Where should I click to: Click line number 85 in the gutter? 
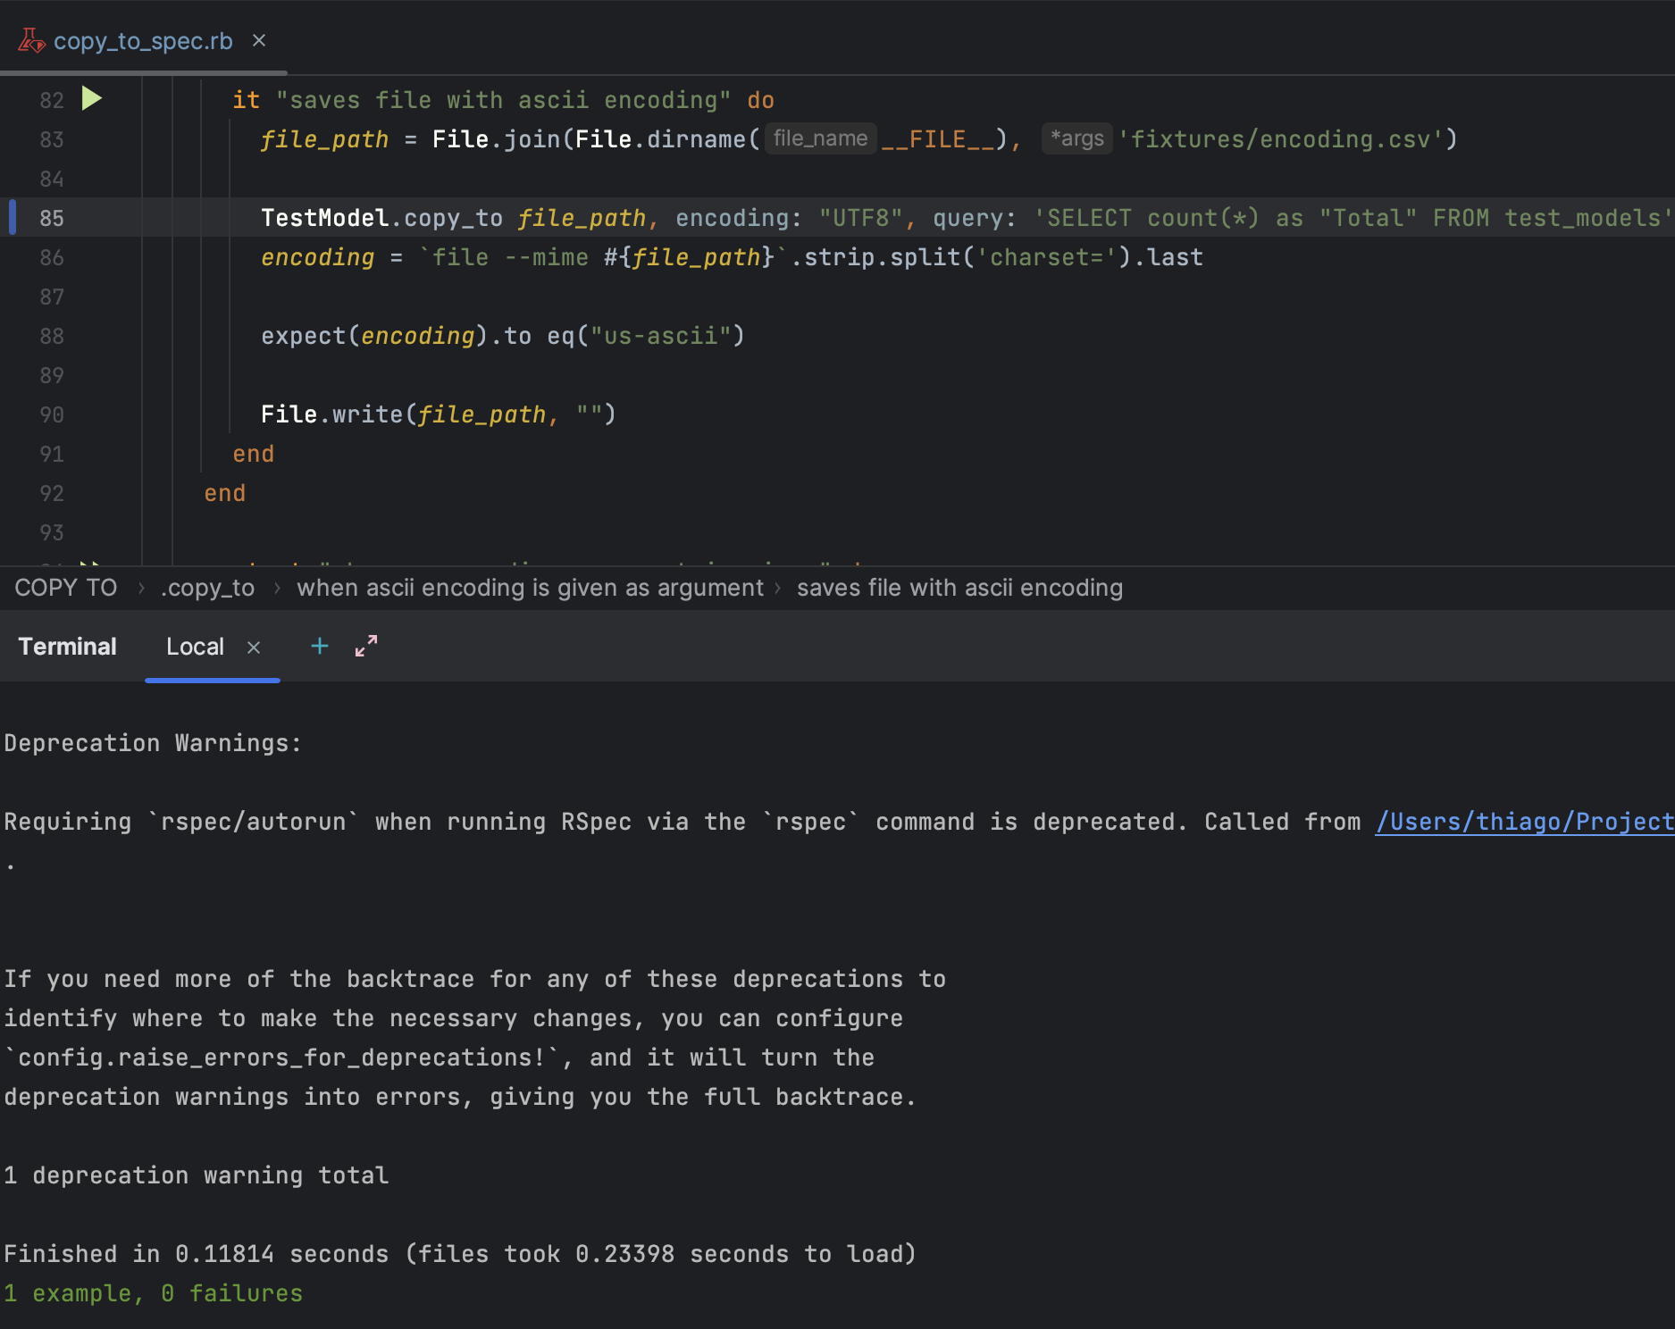click(52, 218)
